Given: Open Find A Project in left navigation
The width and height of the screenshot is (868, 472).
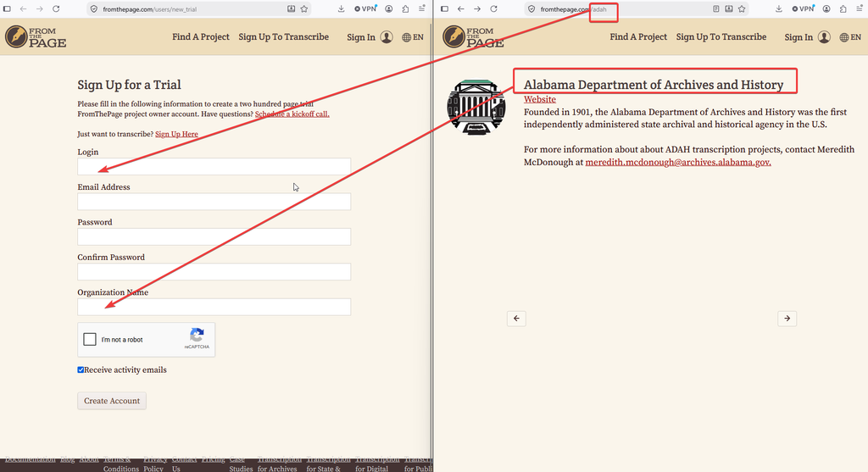Looking at the screenshot, I should click(200, 36).
